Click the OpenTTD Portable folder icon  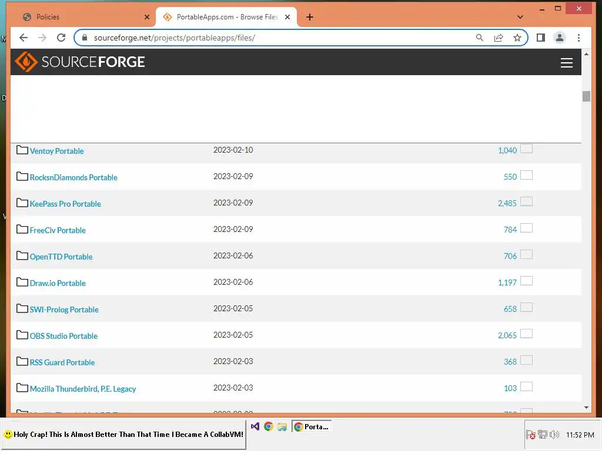click(22, 256)
